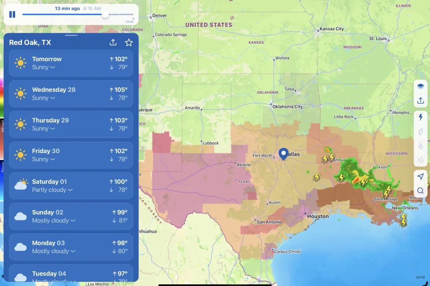Screen dimensions: 430x286
Task: Open the location search magnifier
Action: point(420,191)
